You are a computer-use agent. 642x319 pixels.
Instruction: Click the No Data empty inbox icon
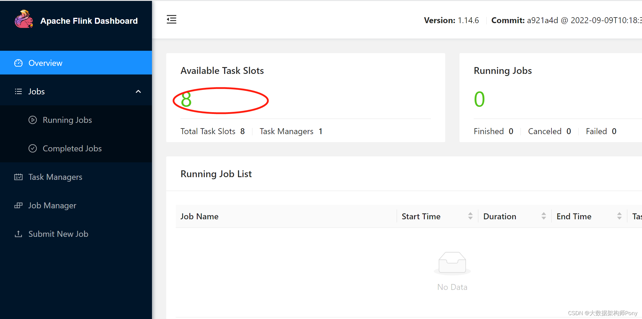point(452,263)
